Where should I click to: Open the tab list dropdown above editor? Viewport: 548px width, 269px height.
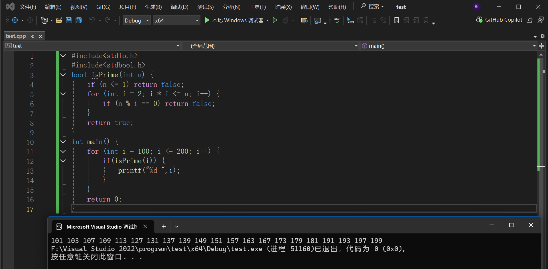[535, 37]
